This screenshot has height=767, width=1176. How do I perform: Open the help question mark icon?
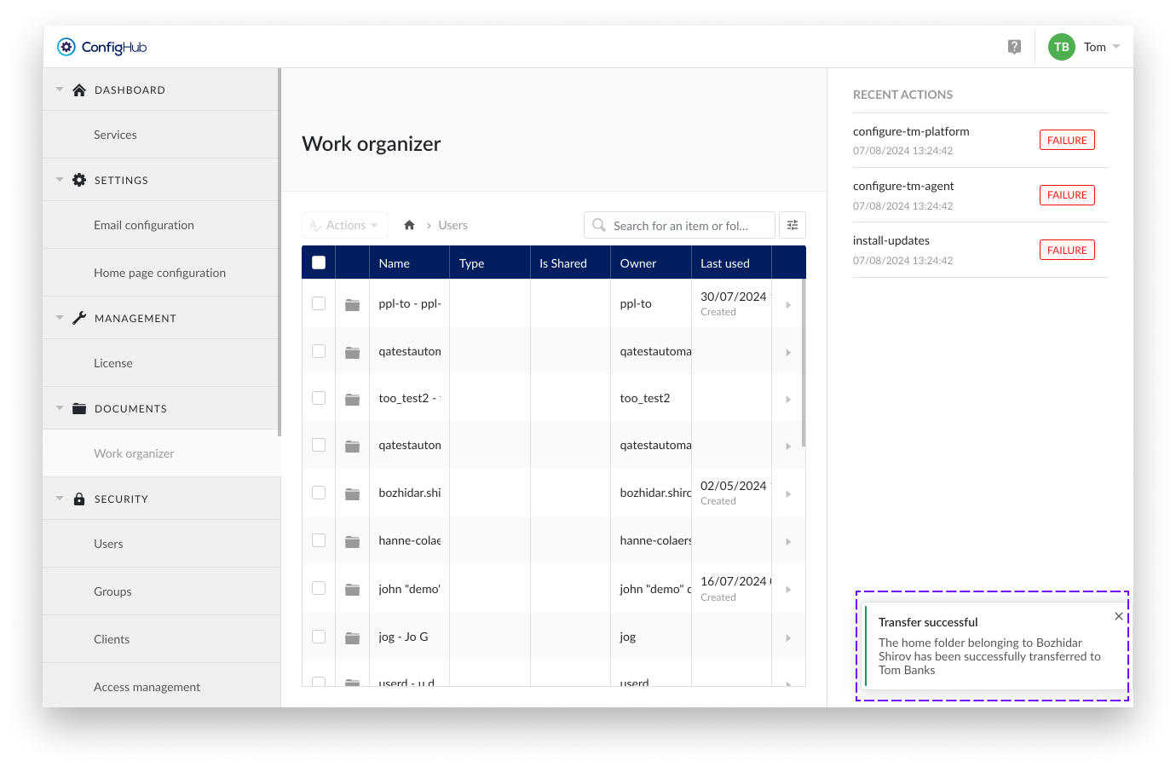1014,47
